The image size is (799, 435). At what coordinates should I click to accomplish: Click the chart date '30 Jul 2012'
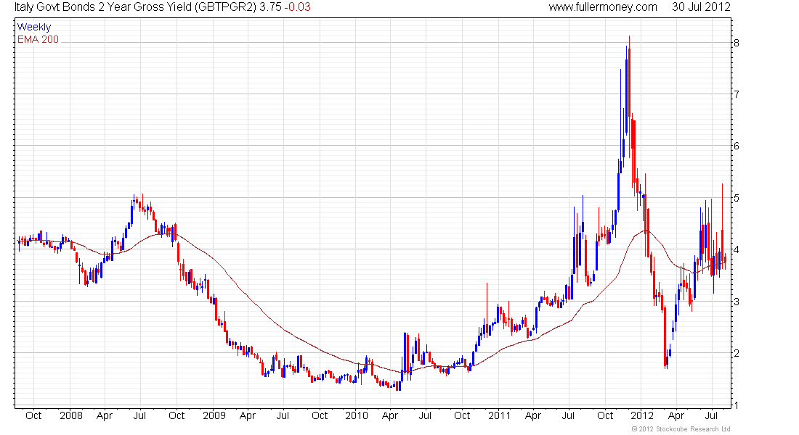701,7
